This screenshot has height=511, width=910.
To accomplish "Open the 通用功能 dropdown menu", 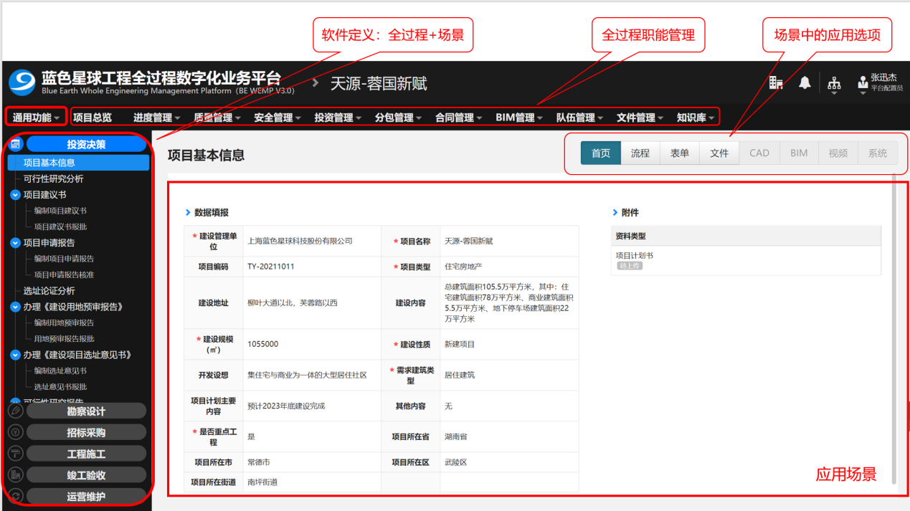I will tap(36, 118).
